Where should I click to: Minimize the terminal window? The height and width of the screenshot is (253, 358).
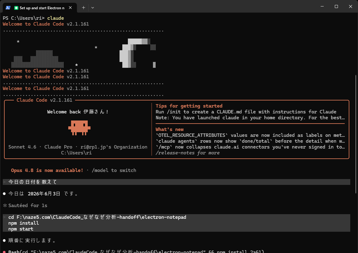pos(322,6)
